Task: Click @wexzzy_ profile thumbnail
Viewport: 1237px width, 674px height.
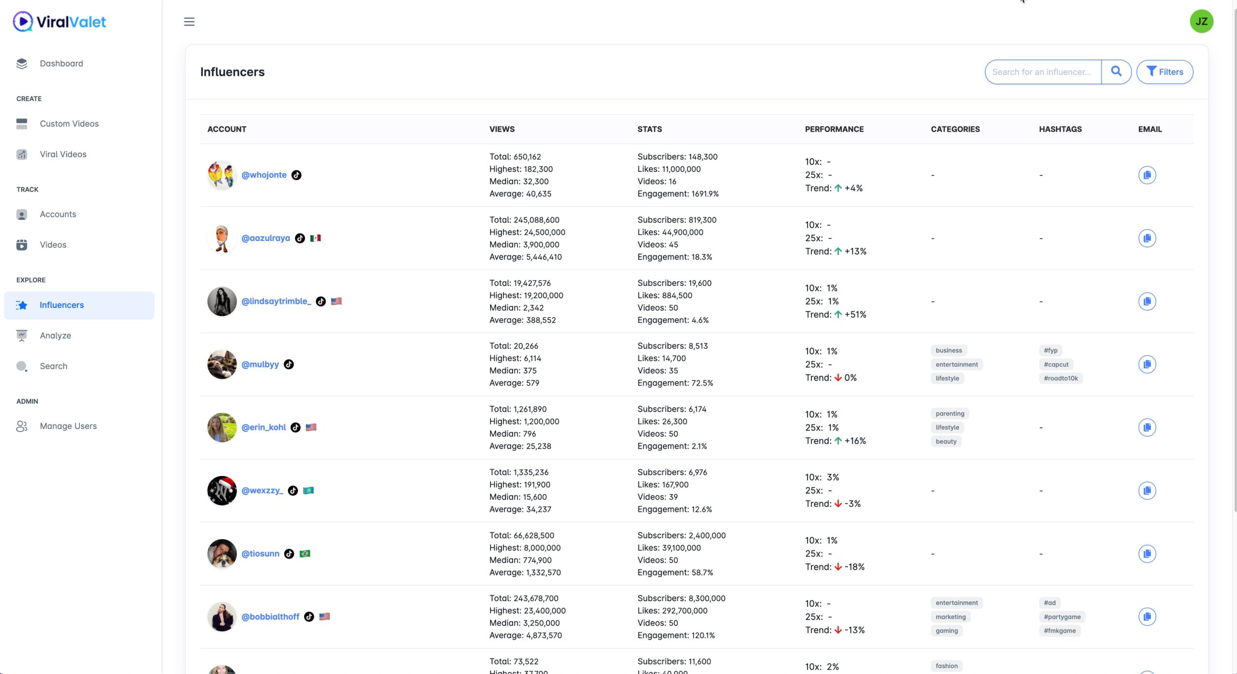Action: coord(222,490)
